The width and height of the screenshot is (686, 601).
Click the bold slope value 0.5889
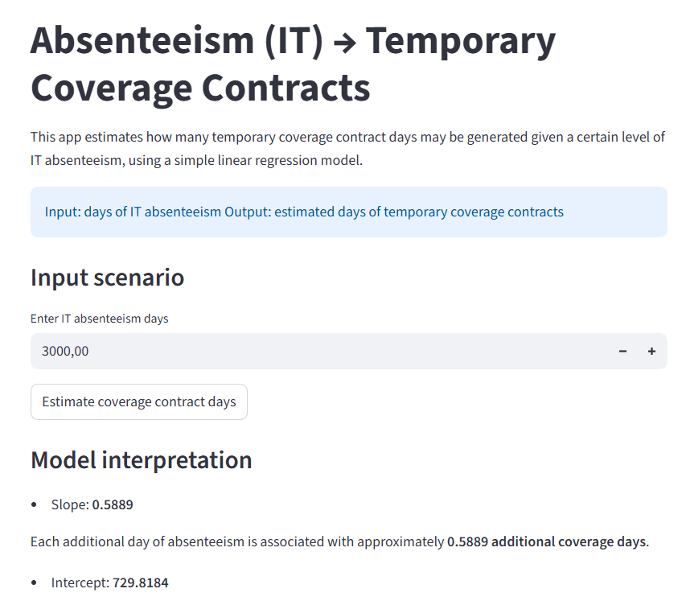click(x=113, y=505)
